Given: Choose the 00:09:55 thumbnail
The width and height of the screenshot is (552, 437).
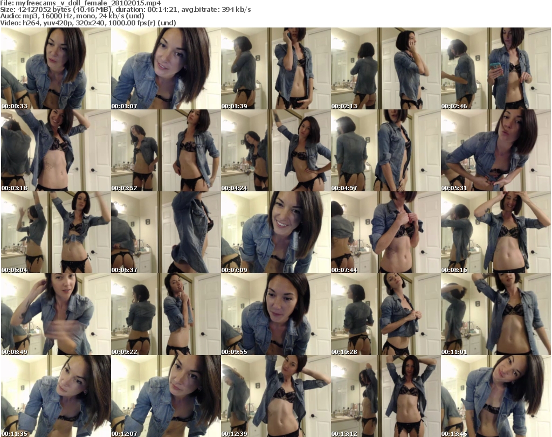Looking at the screenshot, I should pos(275,315).
